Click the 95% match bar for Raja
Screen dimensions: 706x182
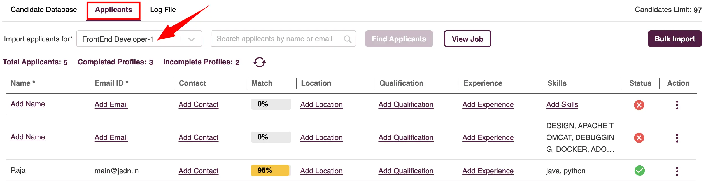(x=271, y=171)
